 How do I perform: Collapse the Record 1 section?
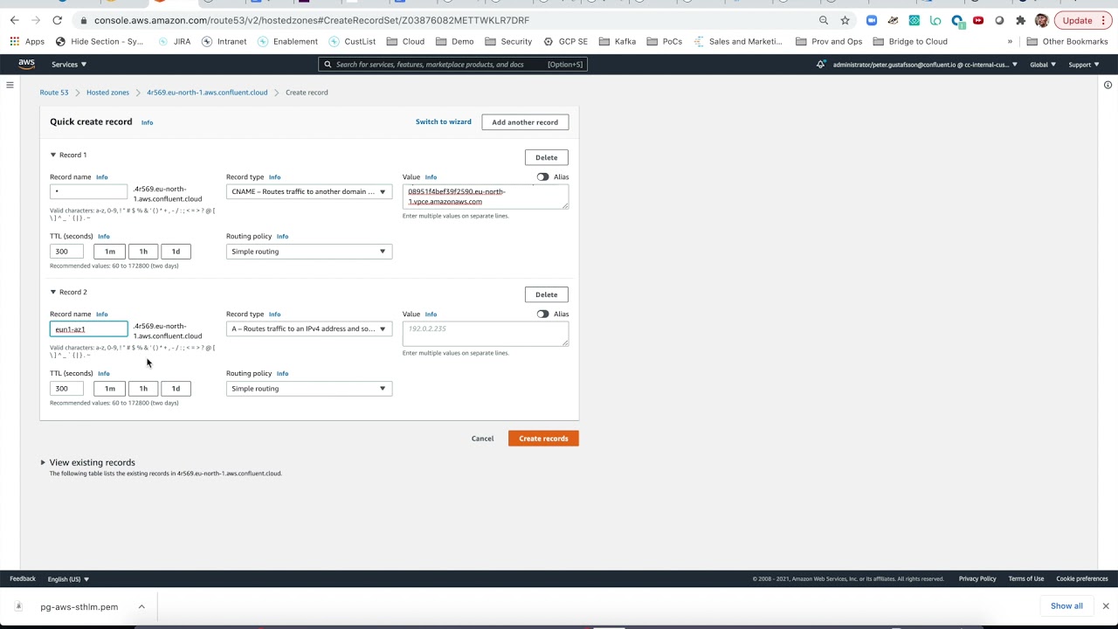coord(53,155)
